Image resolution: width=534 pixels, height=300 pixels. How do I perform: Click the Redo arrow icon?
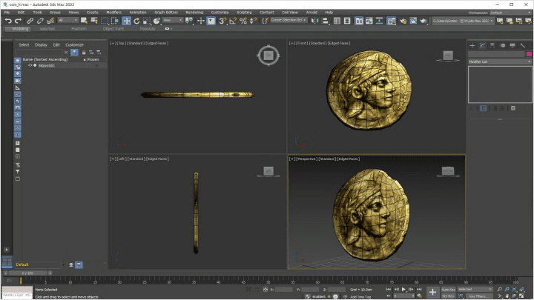pos(18,21)
